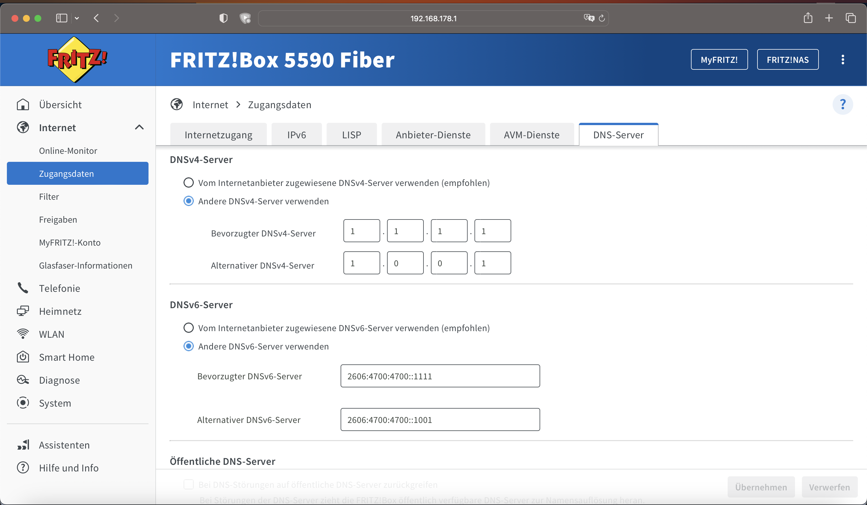Screen dimensions: 867x505
Task: Open the help question mark icon
Action: pyautogui.click(x=842, y=104)
